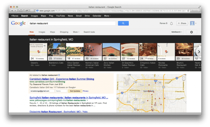Click the Safari back arrow button
Screen dimensions: 210x127
pos(12,11)
